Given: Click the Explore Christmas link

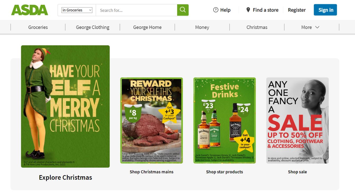Looking at the screenshot, I should coord(65,178).
